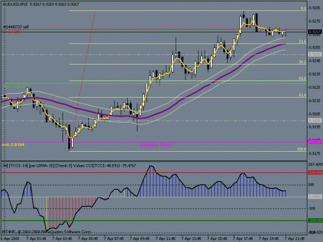Screen dimensions: 323x242
Task: Click the AUDUSD,M15 chart title text
Action: pos(14,4)
